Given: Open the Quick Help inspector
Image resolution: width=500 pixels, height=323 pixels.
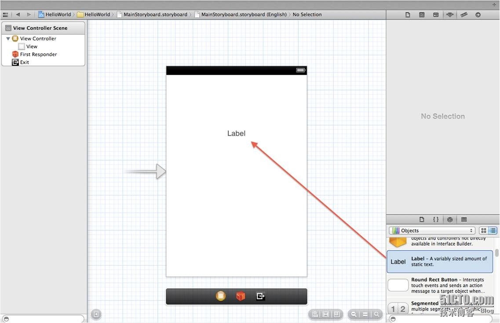Looking at the screenshot, I should point(422,14).
